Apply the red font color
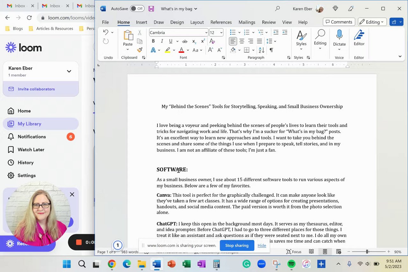This screenshot has width=408, height=272. (181, 50)
